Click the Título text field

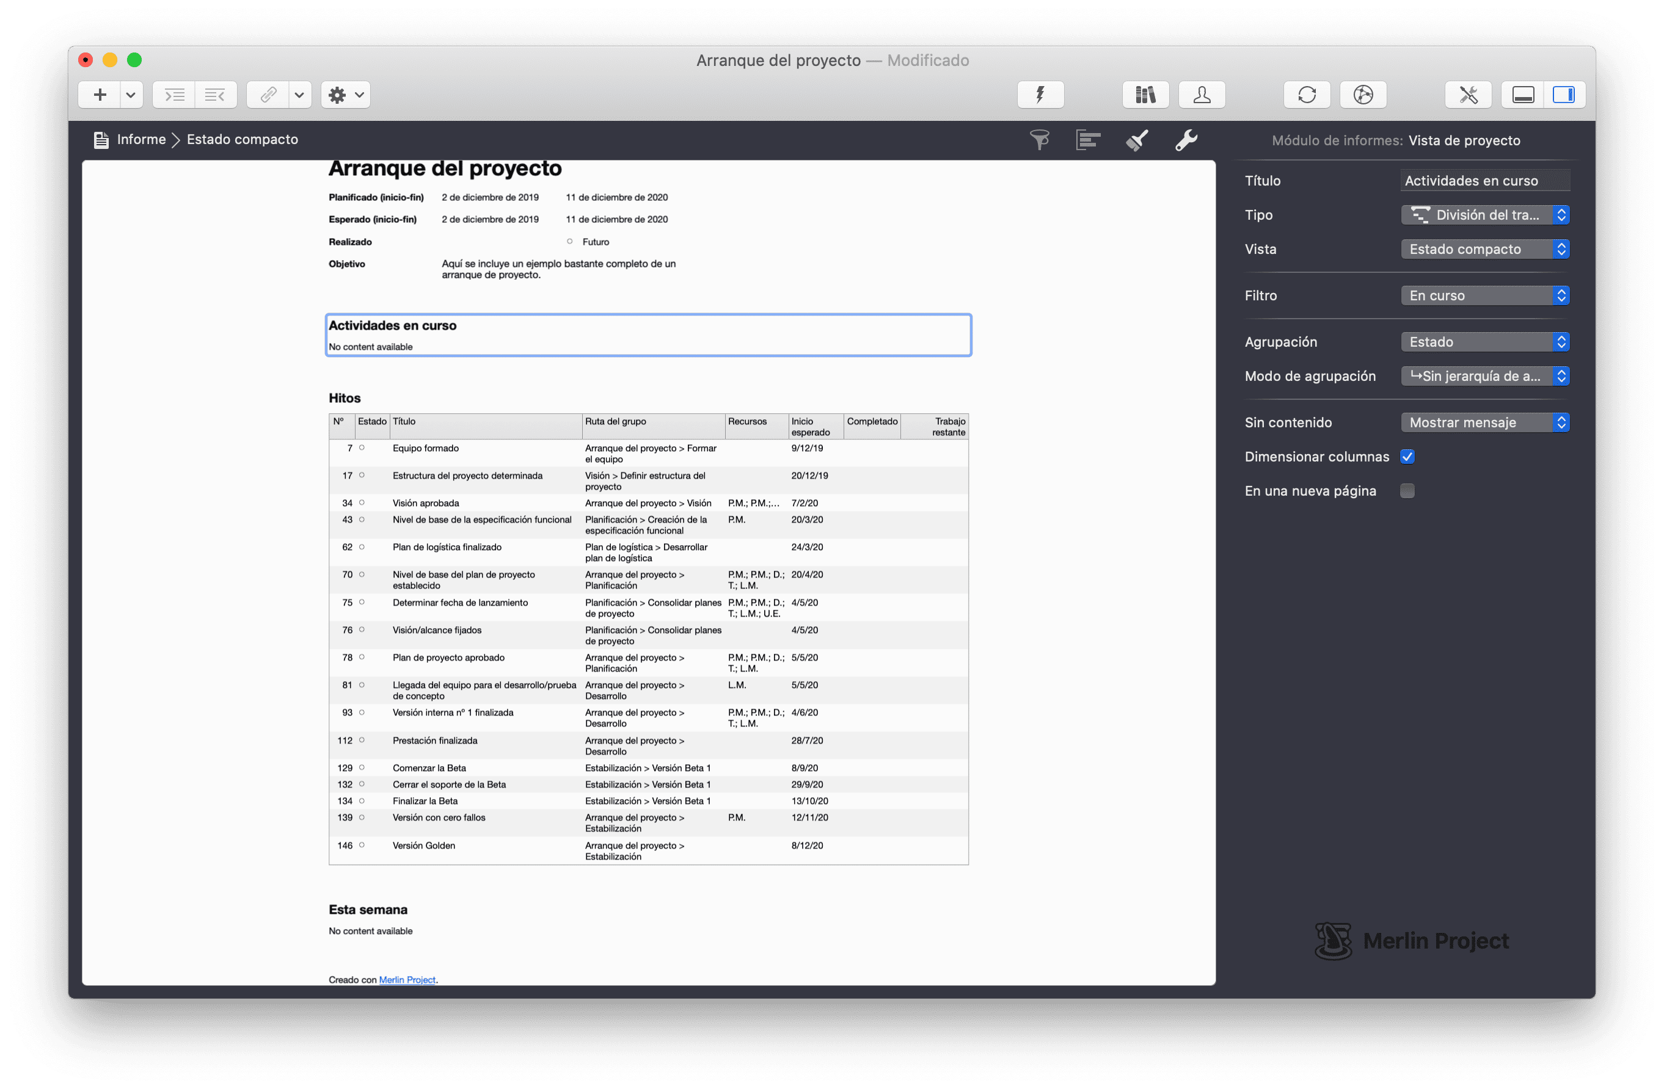pos(1485,181)
